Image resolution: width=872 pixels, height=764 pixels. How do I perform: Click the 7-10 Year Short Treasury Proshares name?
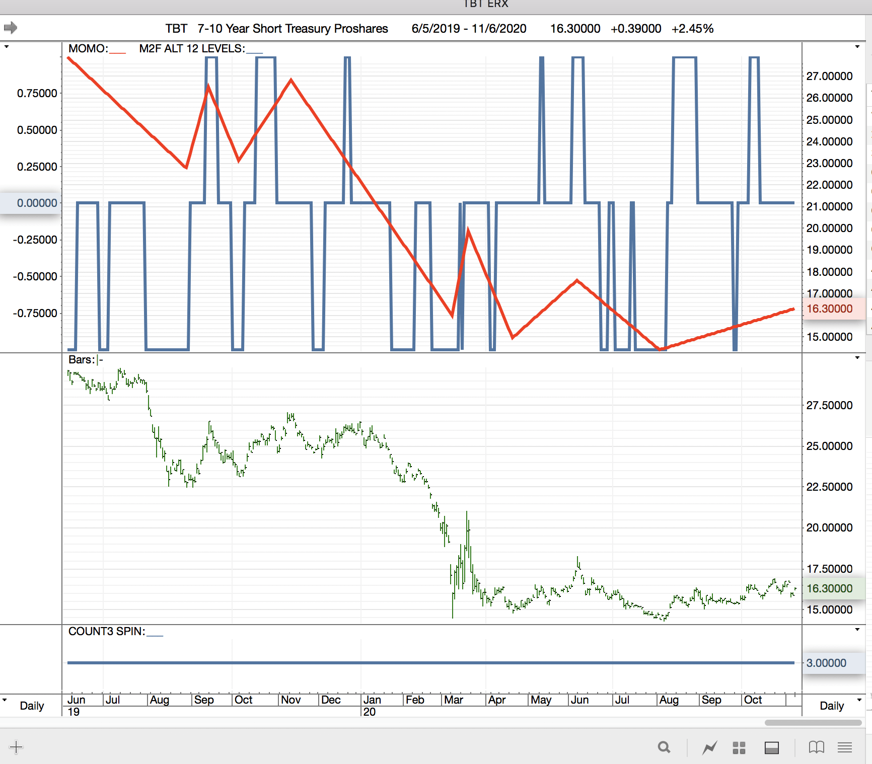[x=293, y=29]
